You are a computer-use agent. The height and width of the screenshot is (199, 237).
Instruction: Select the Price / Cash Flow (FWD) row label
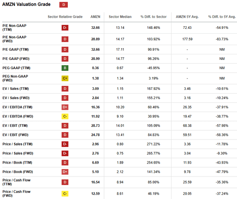tap(16, 193)
